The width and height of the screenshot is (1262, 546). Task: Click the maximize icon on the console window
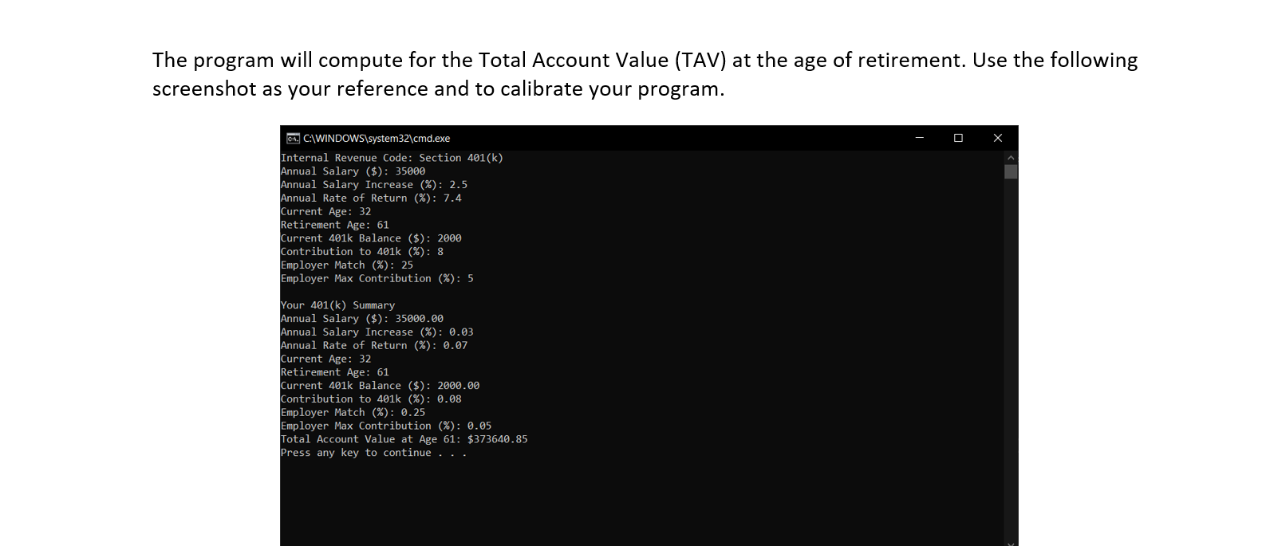[x=958, y=138]
